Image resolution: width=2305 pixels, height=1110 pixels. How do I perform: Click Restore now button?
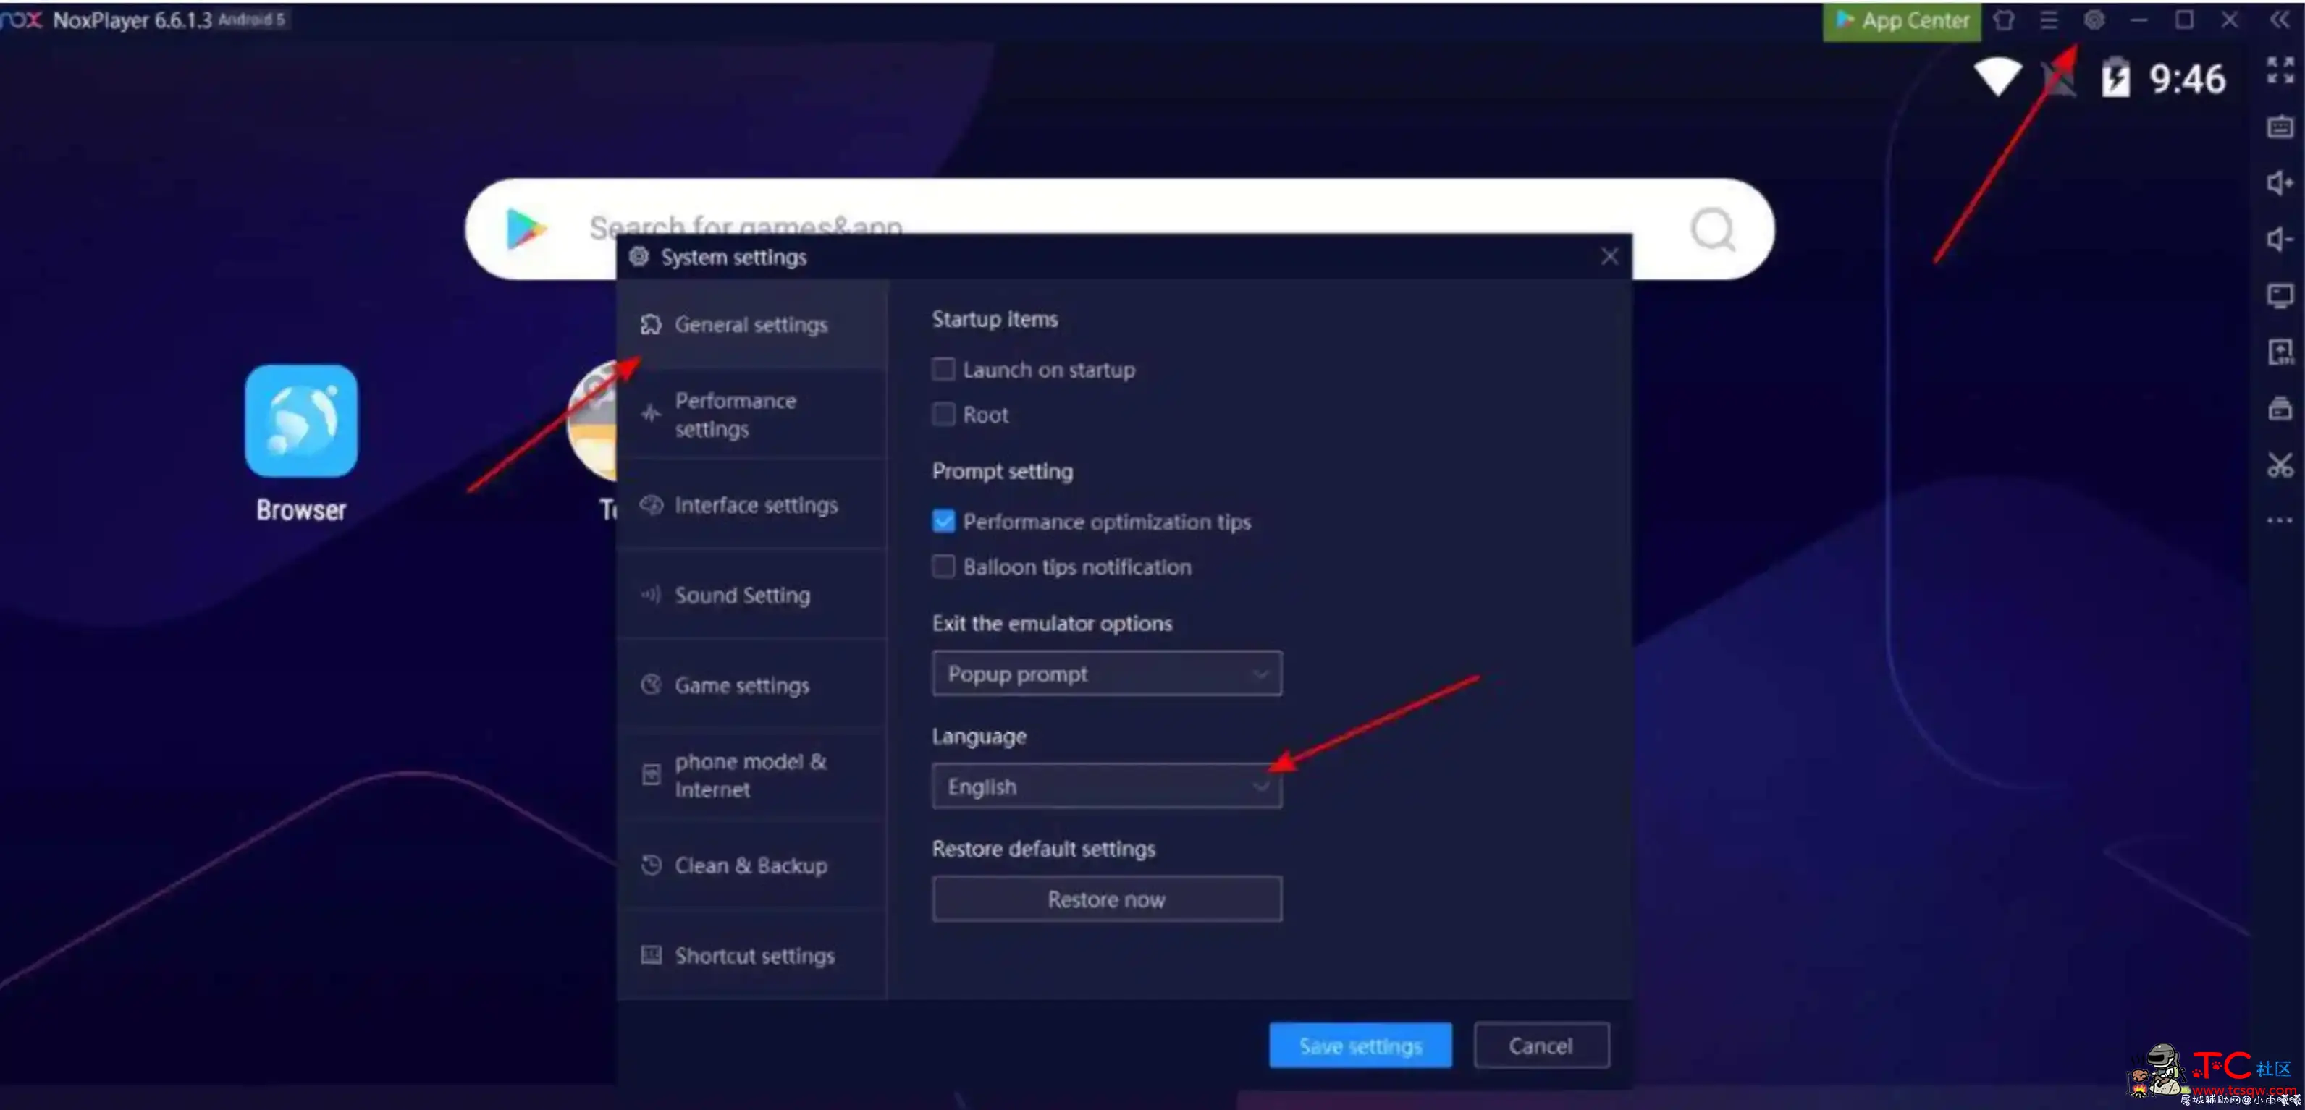point(1105,898)
